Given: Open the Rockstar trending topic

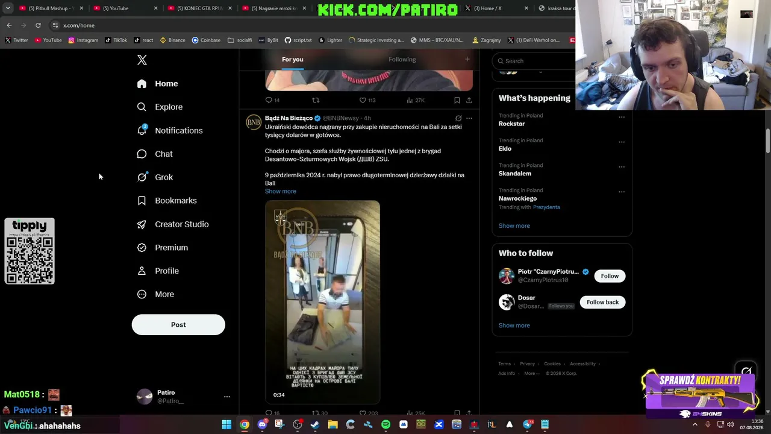Looking at the screenshot, I should (511, 124).
